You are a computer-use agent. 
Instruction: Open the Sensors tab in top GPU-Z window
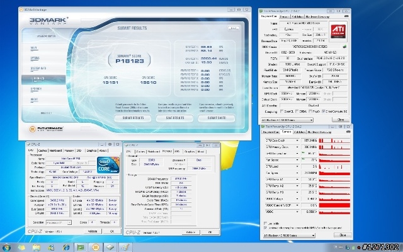point(285,16)
